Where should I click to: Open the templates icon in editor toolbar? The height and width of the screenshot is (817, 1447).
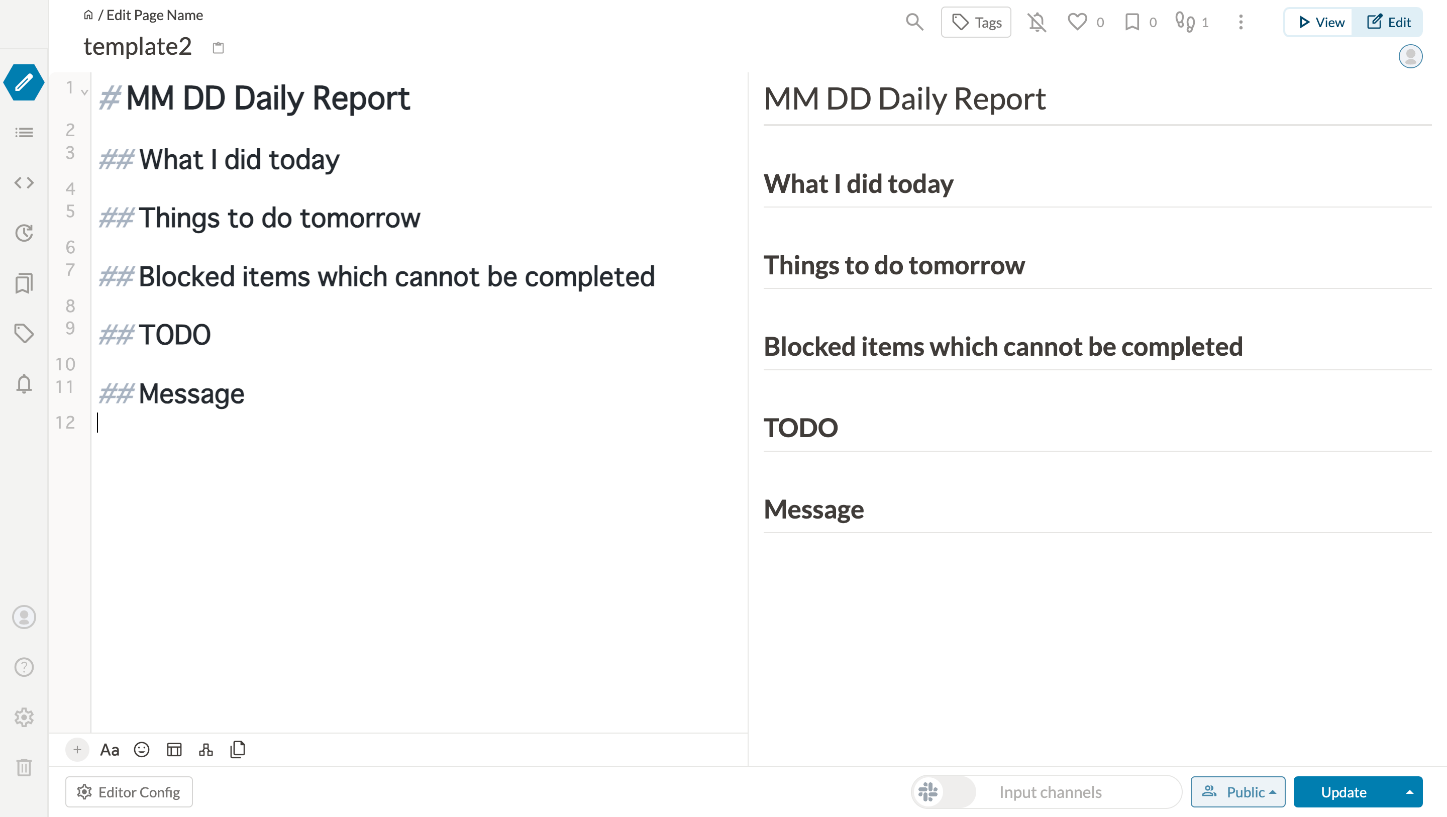click(238, 750)
